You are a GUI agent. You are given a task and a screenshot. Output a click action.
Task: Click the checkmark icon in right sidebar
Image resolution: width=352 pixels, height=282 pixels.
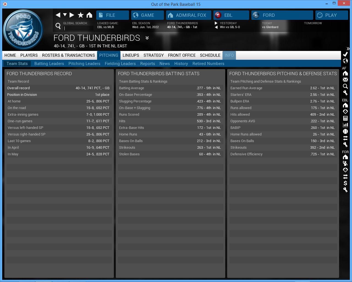tap(345, 54)
